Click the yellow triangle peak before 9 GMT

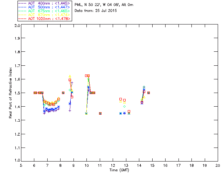[x=70, y=76]
